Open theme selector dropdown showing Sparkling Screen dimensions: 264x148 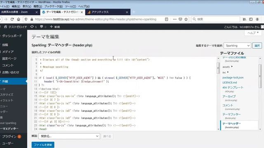coord(237,46)
